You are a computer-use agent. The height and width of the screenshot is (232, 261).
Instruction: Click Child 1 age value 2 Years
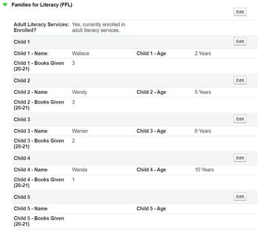point(203,54)
